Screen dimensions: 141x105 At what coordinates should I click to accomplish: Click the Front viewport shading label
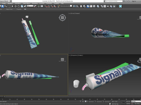[x=77, y=13]
